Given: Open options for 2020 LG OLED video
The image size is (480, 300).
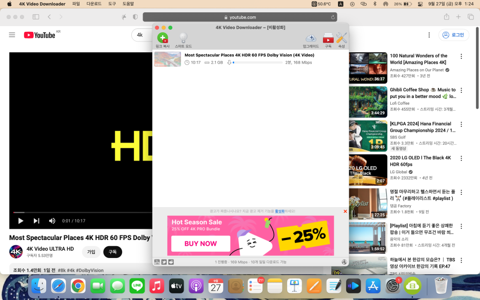Looking at the screenshot, I should point(461,158).
